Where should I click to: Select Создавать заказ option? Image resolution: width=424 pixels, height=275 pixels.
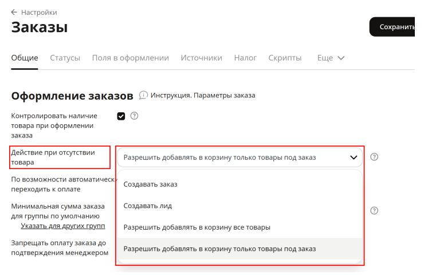coord(240,184)
